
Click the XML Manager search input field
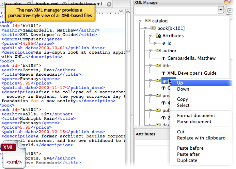(175, 11)
